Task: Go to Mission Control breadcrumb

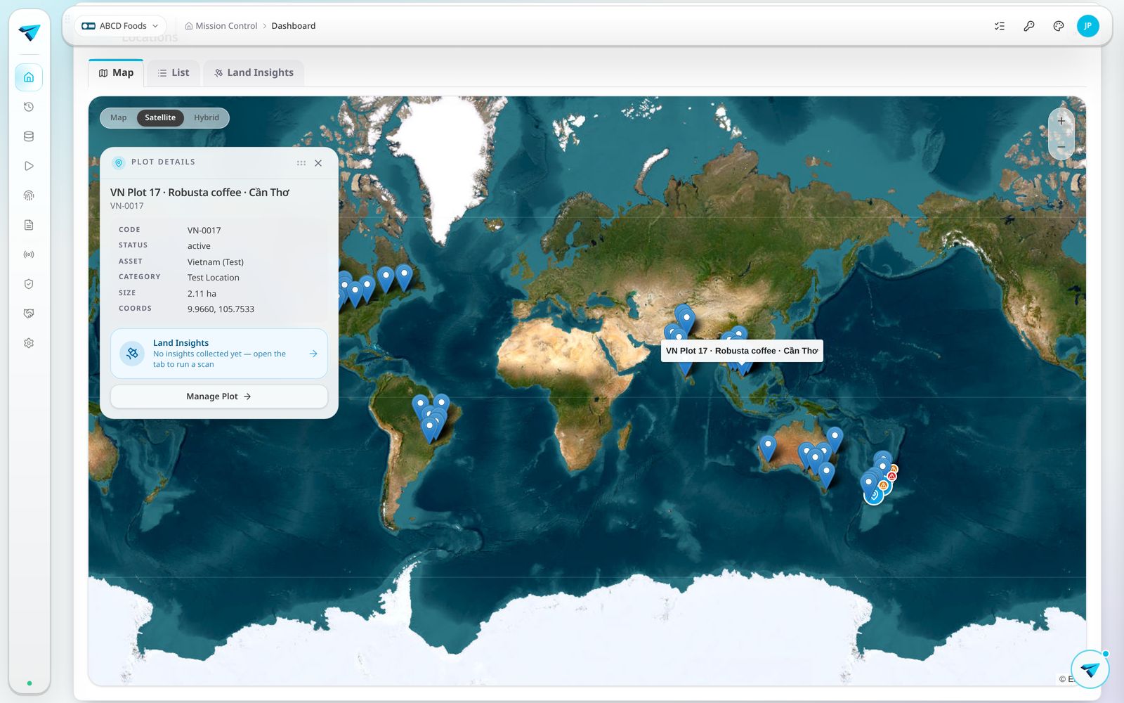Action: click(221, 26)
